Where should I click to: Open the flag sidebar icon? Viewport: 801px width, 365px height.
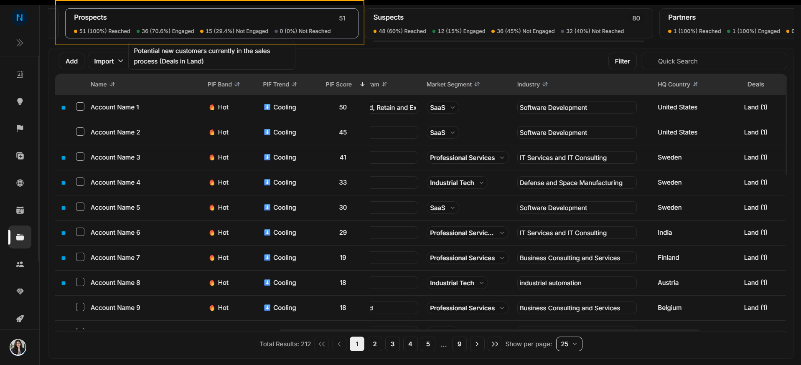(x=20, y=129)
